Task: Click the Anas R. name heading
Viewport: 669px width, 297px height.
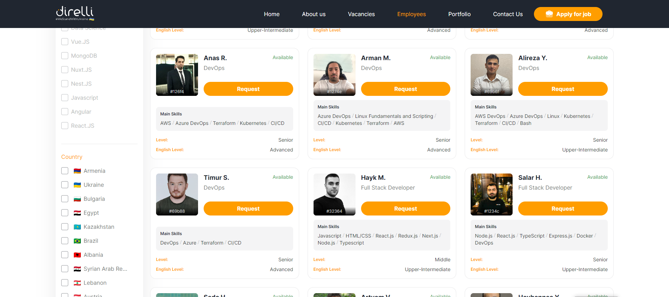Action: (x=215, y=58)
